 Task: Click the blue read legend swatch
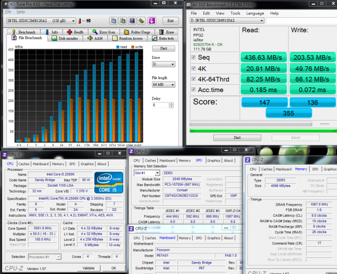click(x=118, y=47)
